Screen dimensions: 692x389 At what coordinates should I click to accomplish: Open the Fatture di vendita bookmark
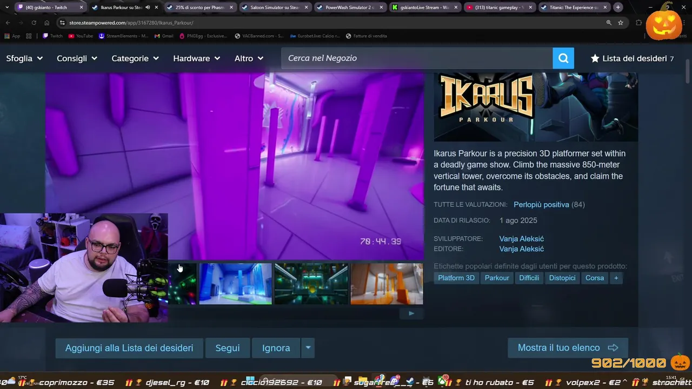tap(367, 36)
